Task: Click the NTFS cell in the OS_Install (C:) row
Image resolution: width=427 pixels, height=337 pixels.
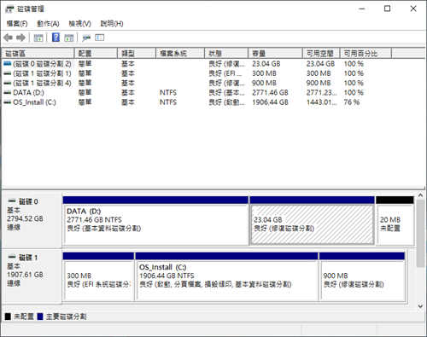Action: click(168, 102)
